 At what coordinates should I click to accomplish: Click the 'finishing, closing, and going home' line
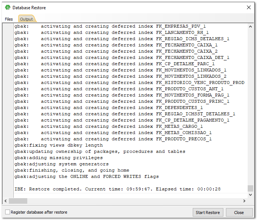tap(72, 170)
